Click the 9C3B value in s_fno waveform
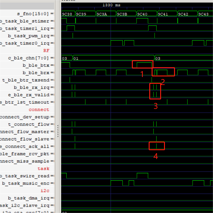Image resolution: width=213 pixels, height=213 pixels. point(122,14)
